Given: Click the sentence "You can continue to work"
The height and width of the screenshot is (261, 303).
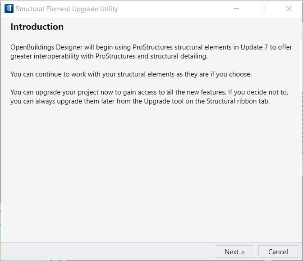Looking at the screenshot, I should coord(131,74).
